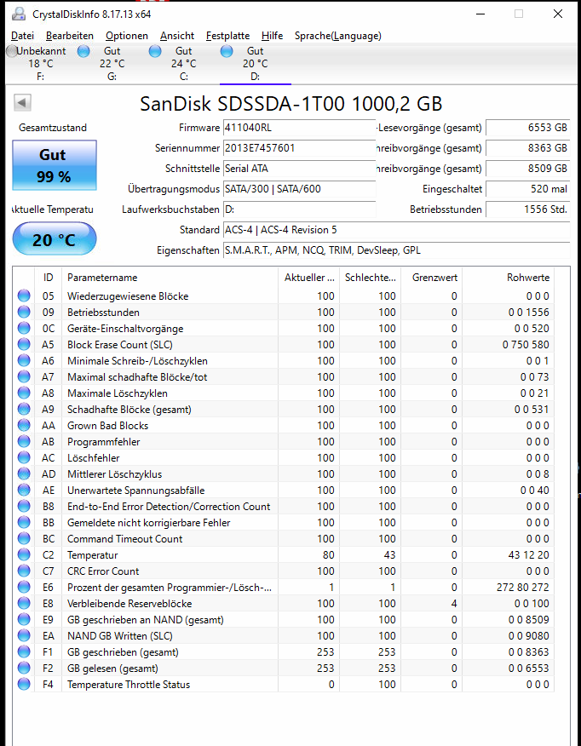Click status orb for Grown Bad Blocks row
The image size is (581, 746).
24,425
